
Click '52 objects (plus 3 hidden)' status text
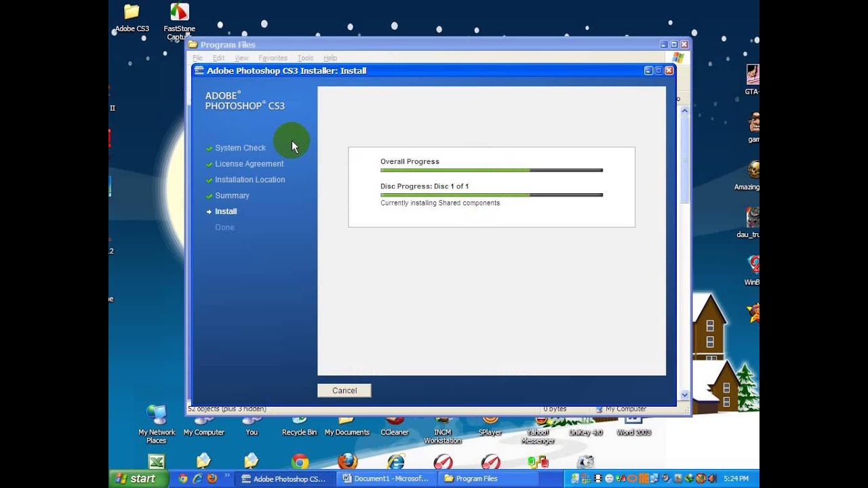point(226,409)
